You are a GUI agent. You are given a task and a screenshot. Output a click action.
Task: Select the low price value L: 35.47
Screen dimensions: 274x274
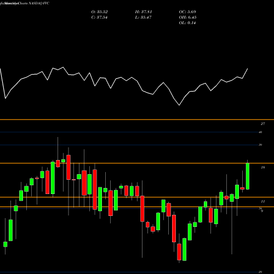point(143,18)
